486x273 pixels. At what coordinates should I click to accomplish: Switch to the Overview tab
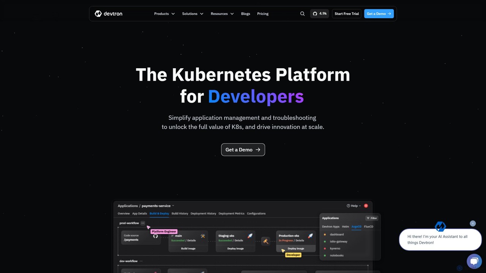coord(123,213)
